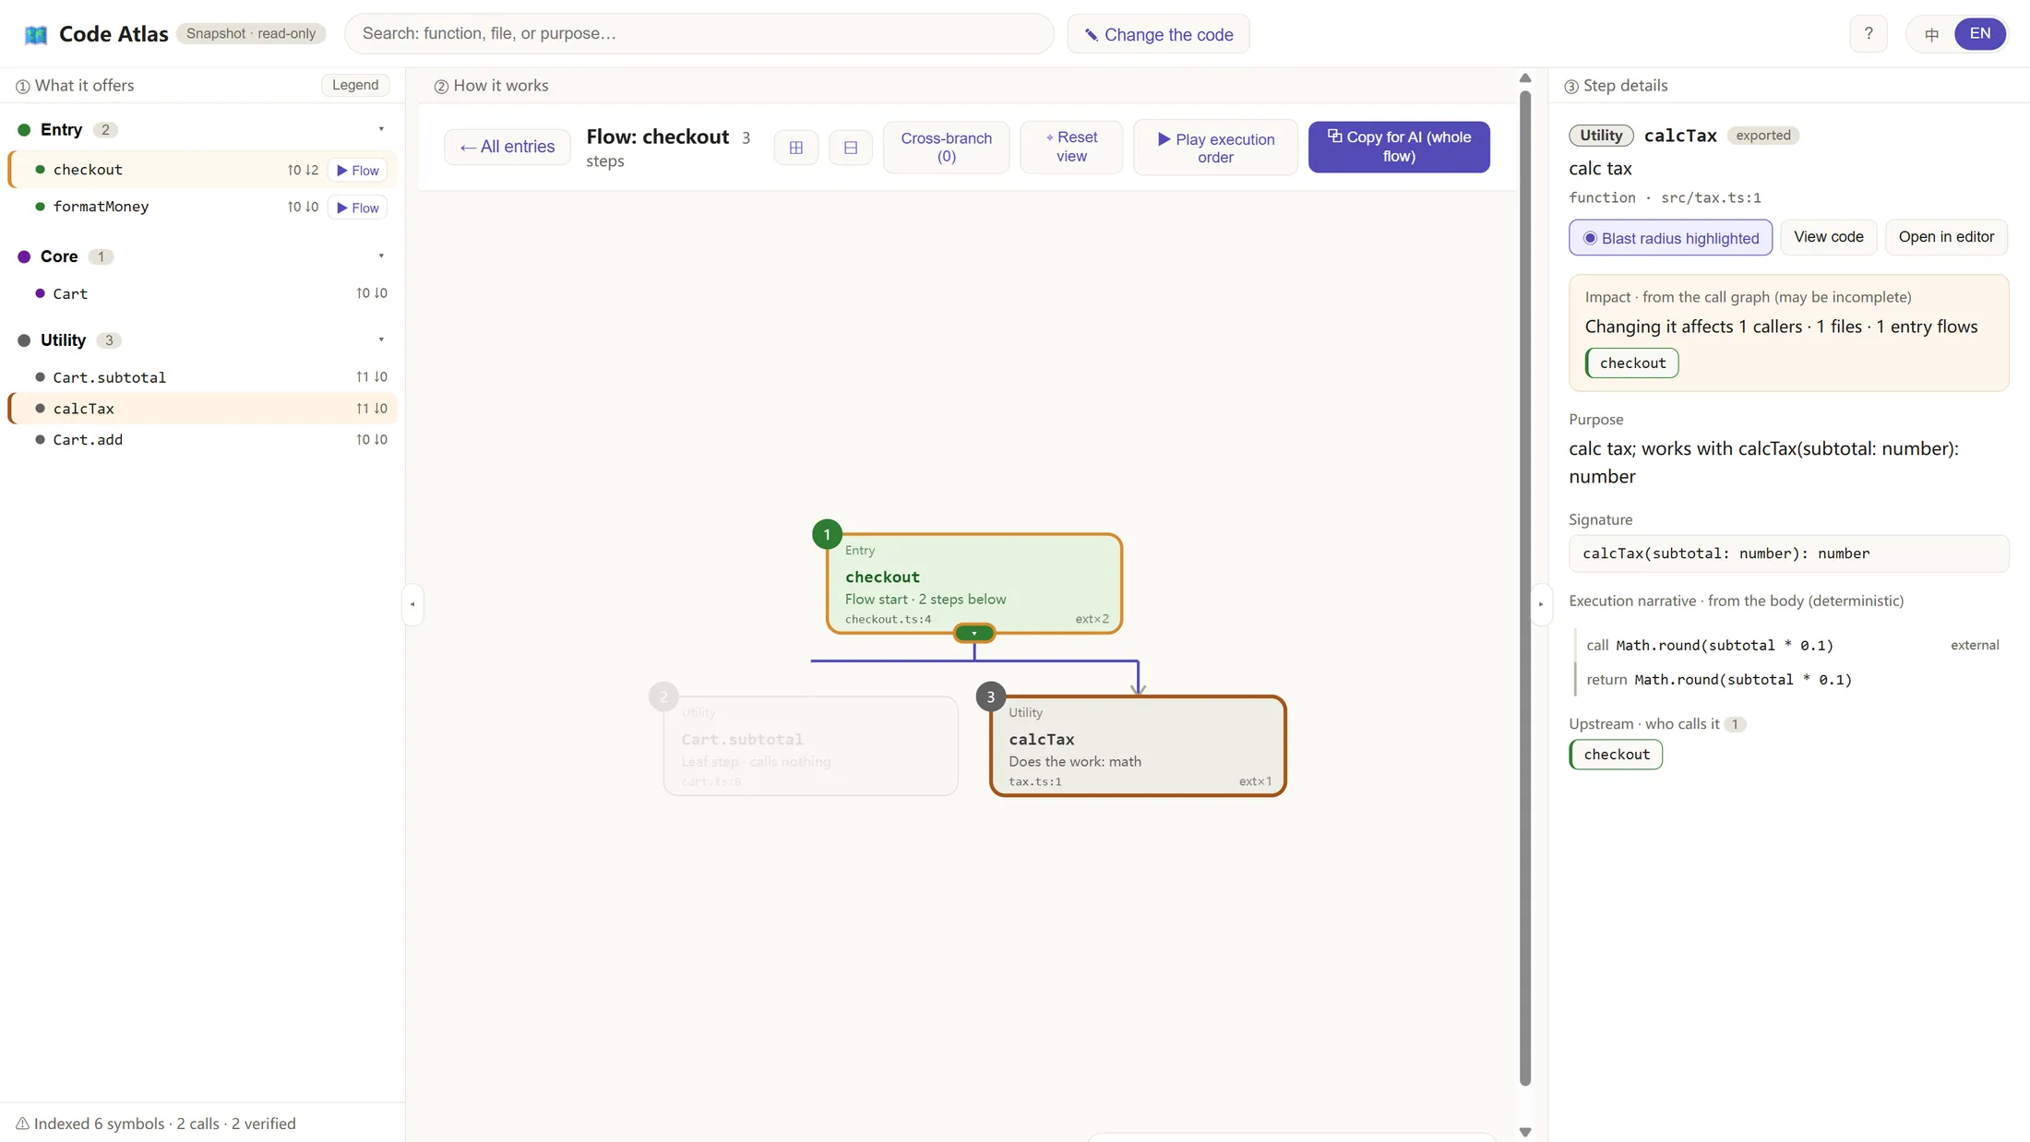2030x1142 pixels.
Task: Toggle the expander under the checkout node
Action: click(x=974, y=633)
